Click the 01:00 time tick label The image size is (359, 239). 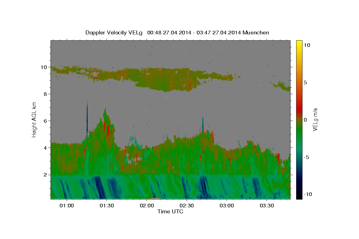pos(66,206)
